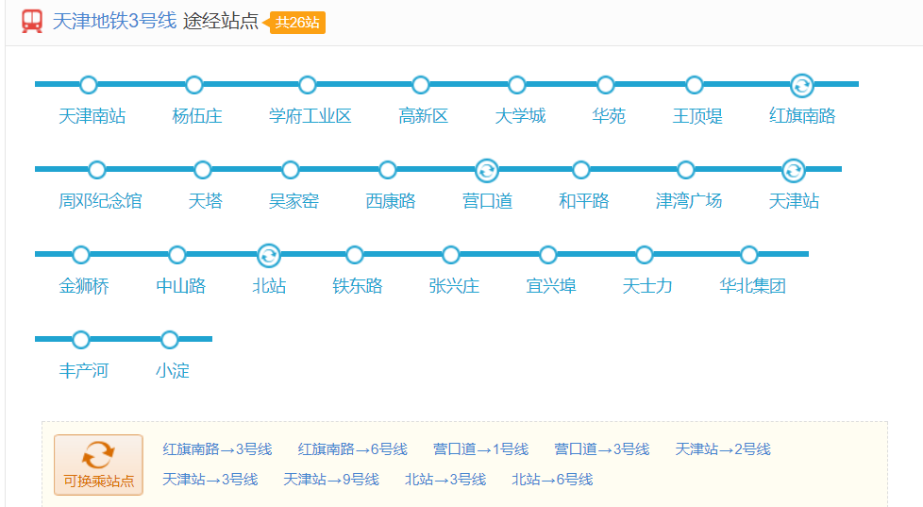Click the 共26站 orange badge
The image size is (923, 507).
[x=297, y=23]
